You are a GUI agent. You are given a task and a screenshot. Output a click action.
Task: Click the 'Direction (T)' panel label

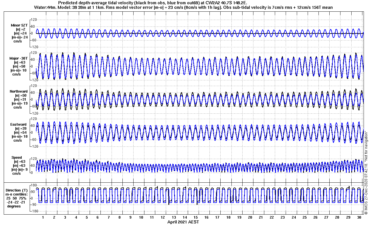click(x=17, y=190)
